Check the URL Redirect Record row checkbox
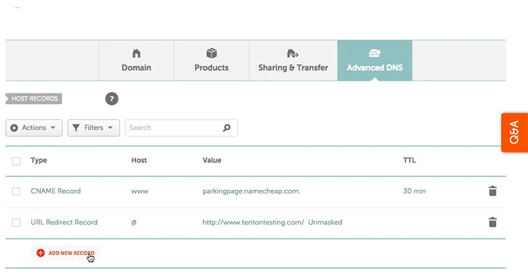Viewport: 528px width, 276px height. click(x=16, y=223)
